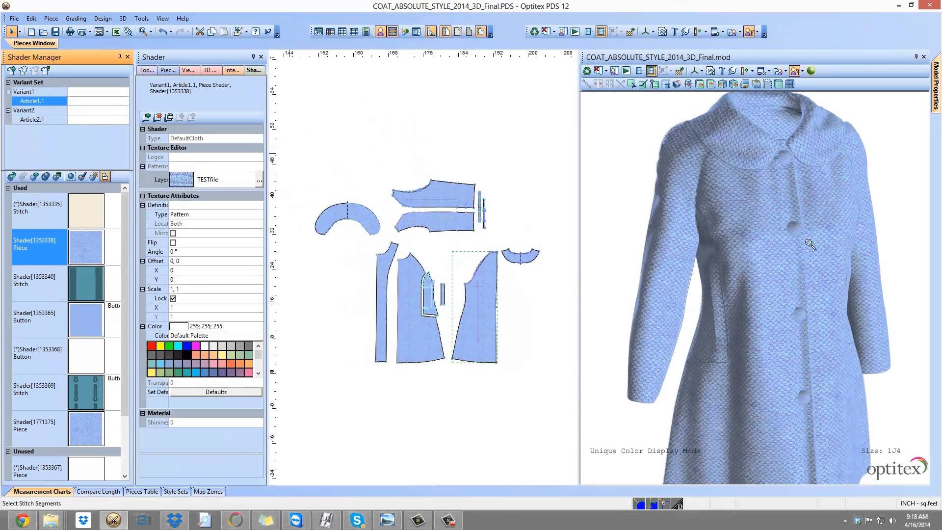Uncheck the Scale Lock checkbox

click(x=173, y=298)
